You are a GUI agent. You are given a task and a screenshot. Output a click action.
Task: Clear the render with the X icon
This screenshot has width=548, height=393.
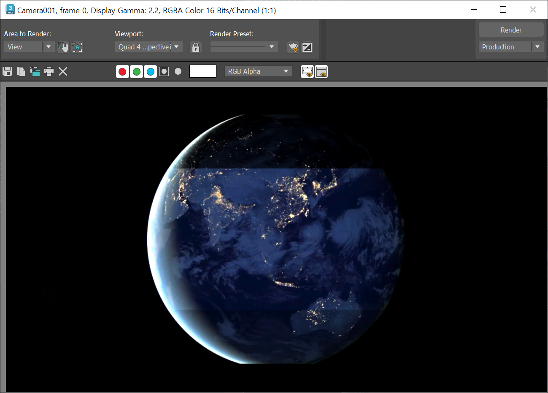[63, 71]
